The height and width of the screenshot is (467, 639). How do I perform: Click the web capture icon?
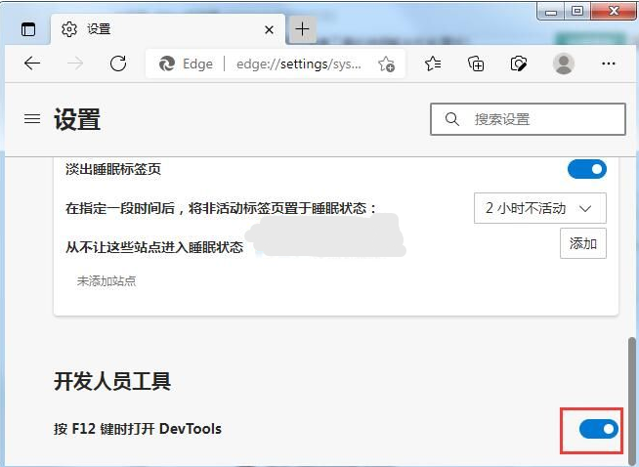[519, 64]
